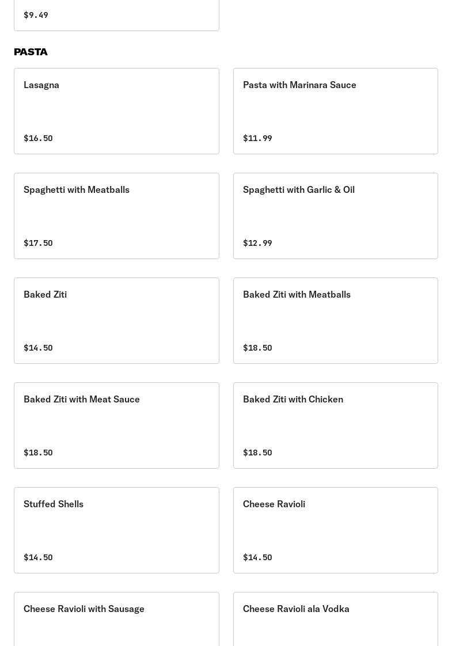Open the Lasagna menu item
Screen dimensions: 452x646
pos(116,111)
